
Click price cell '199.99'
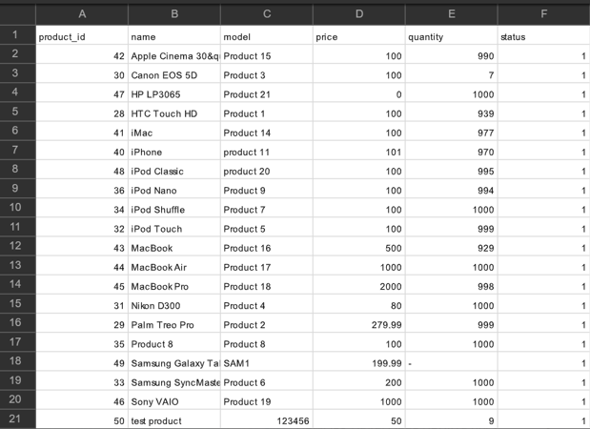coord(359,361)
